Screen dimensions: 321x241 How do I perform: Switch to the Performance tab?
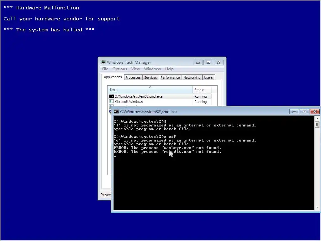click(170, 78)
